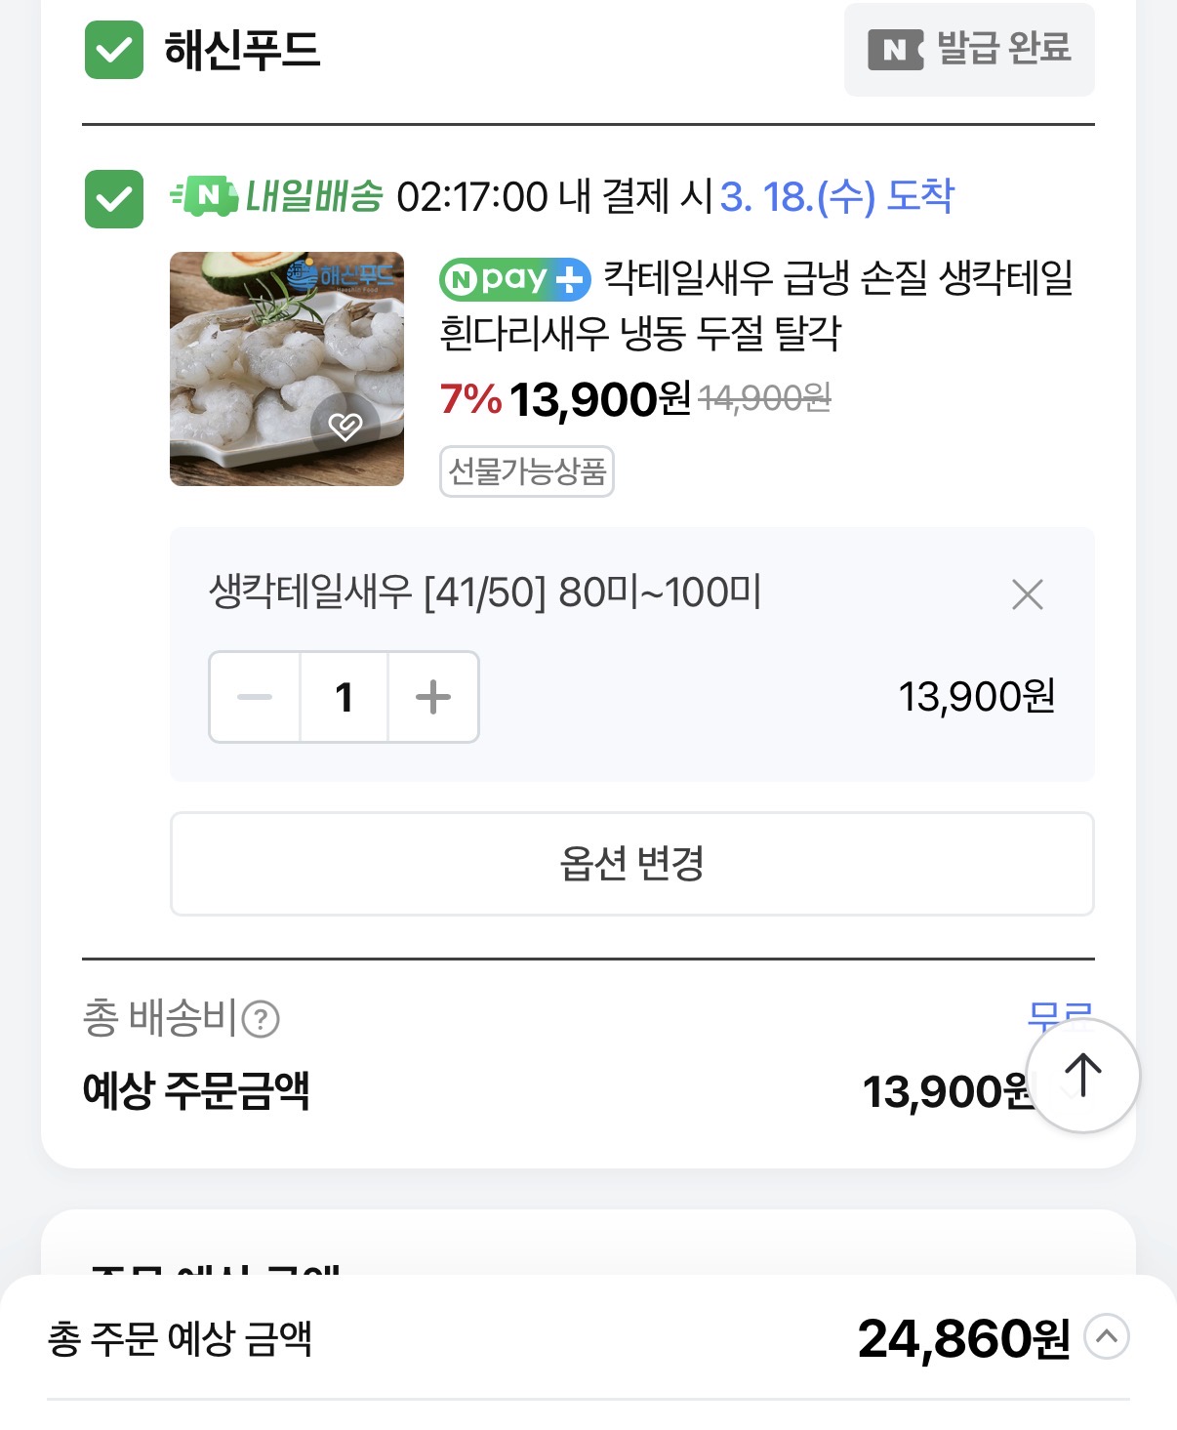Expand the 총 주문 예상 금액 chevron

1107,1337
